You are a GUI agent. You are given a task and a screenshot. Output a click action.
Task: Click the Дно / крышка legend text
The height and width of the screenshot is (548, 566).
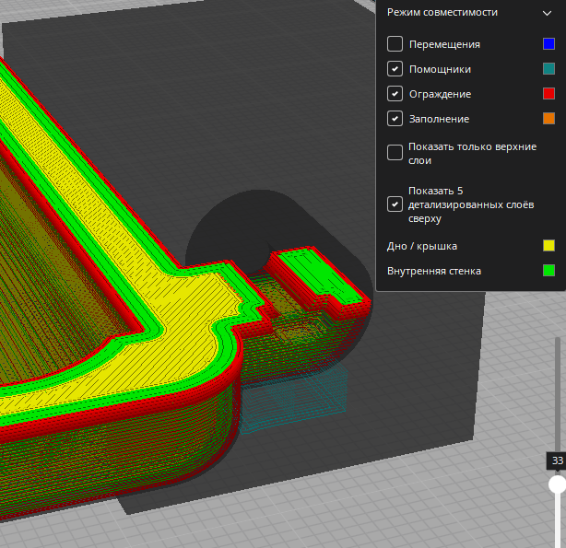click(422, 246)
